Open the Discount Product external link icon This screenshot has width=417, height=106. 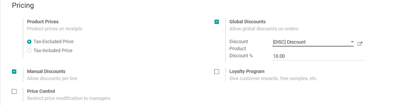click(360, 44)
